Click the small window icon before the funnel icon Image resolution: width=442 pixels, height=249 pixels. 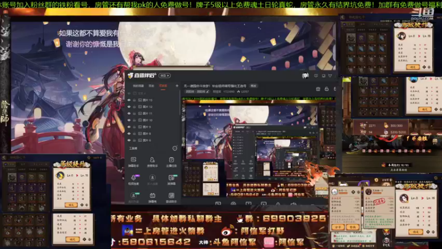323,76
